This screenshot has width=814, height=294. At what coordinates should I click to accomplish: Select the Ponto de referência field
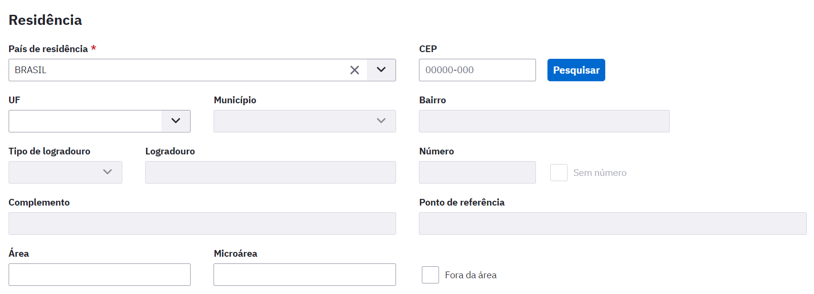click(x=613, y=223)
